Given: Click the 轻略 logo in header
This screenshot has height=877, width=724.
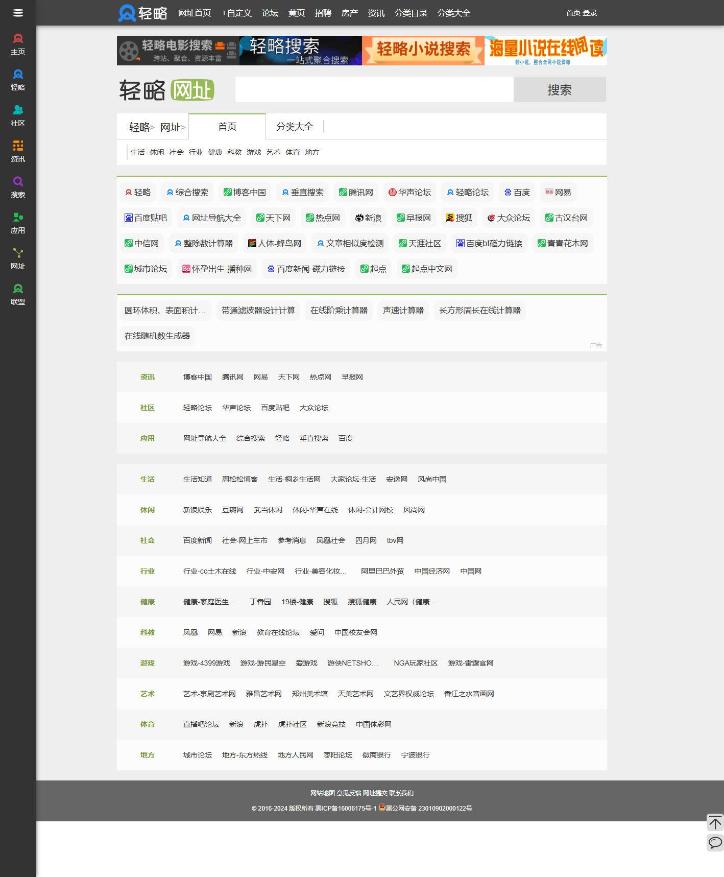Looking at the screenshot, I should click(143, 13).
